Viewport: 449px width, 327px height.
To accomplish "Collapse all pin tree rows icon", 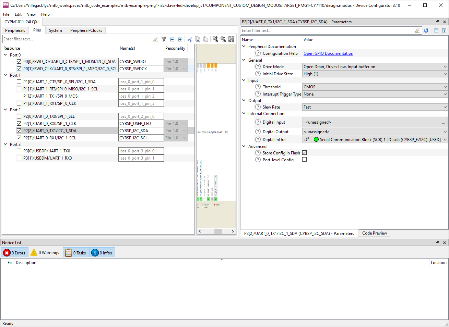I will [172, 39].
